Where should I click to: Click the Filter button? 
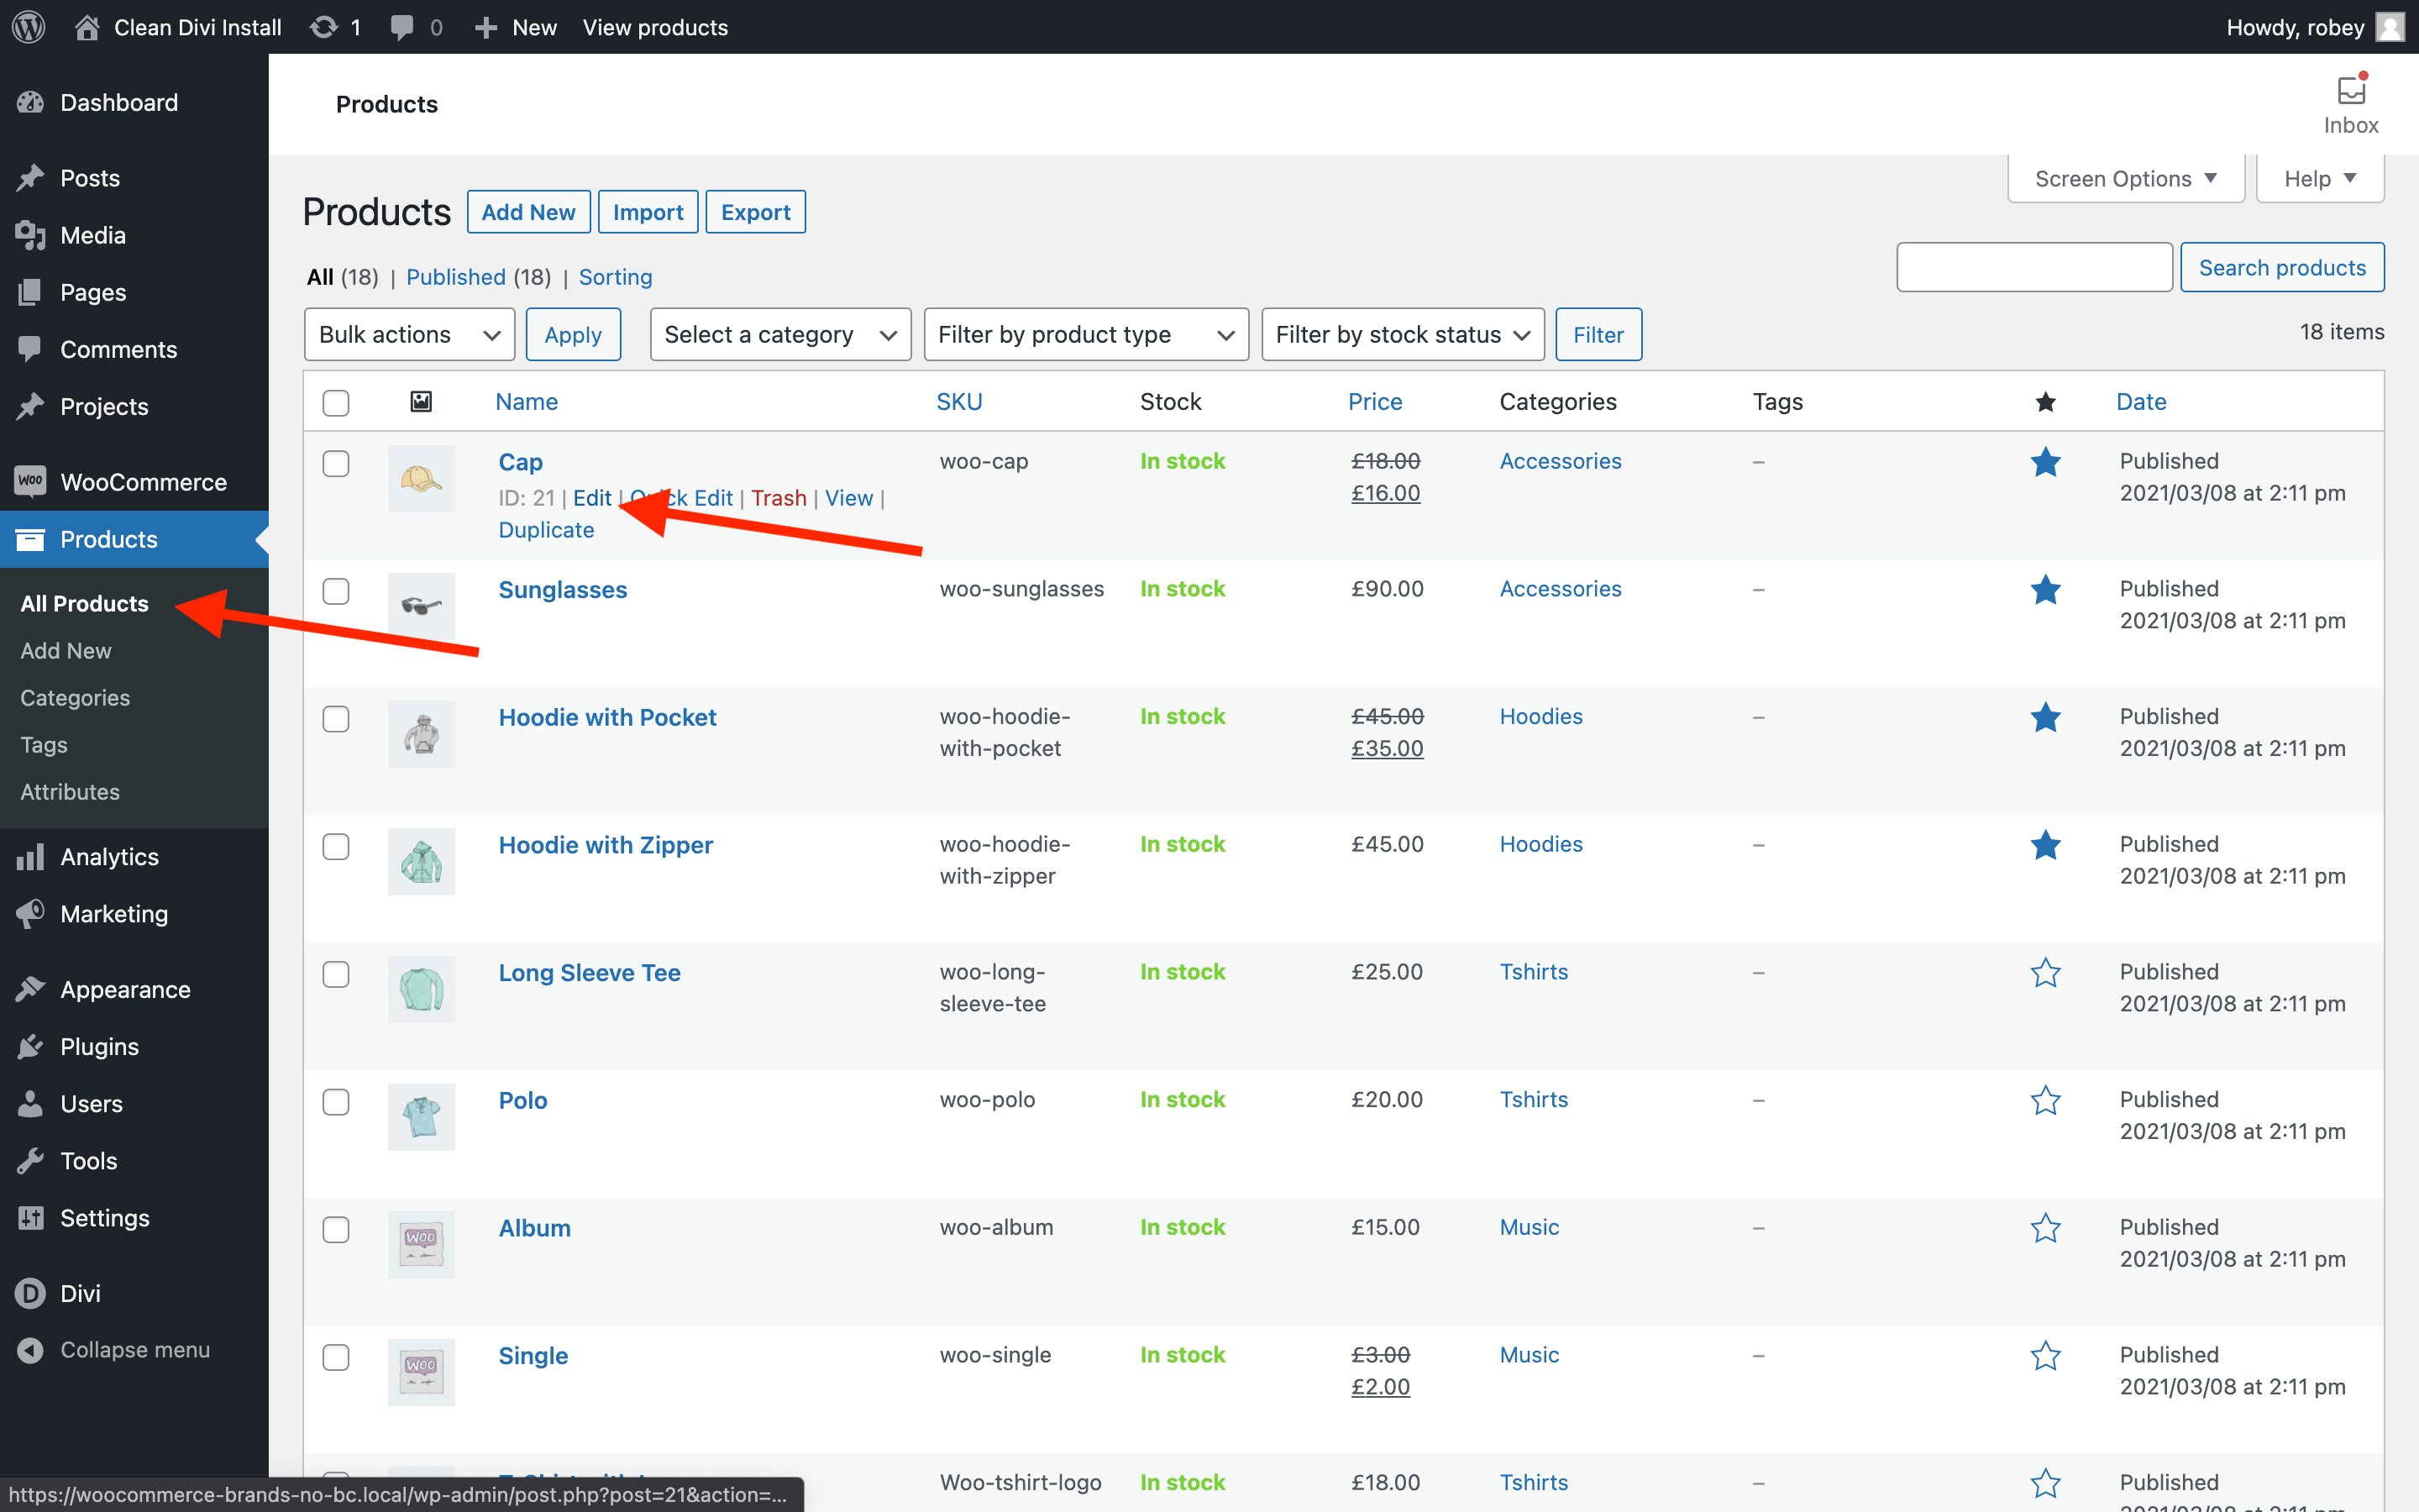click(1598, 334)
